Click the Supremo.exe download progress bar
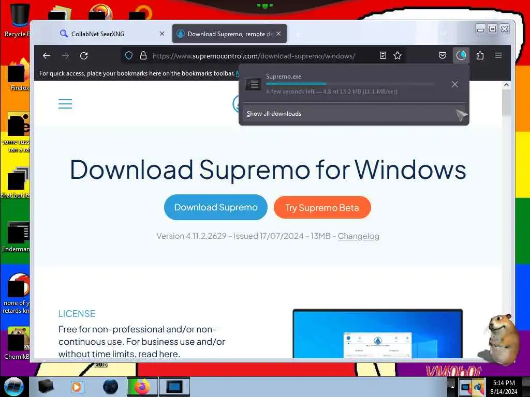 tap(350, 83)
